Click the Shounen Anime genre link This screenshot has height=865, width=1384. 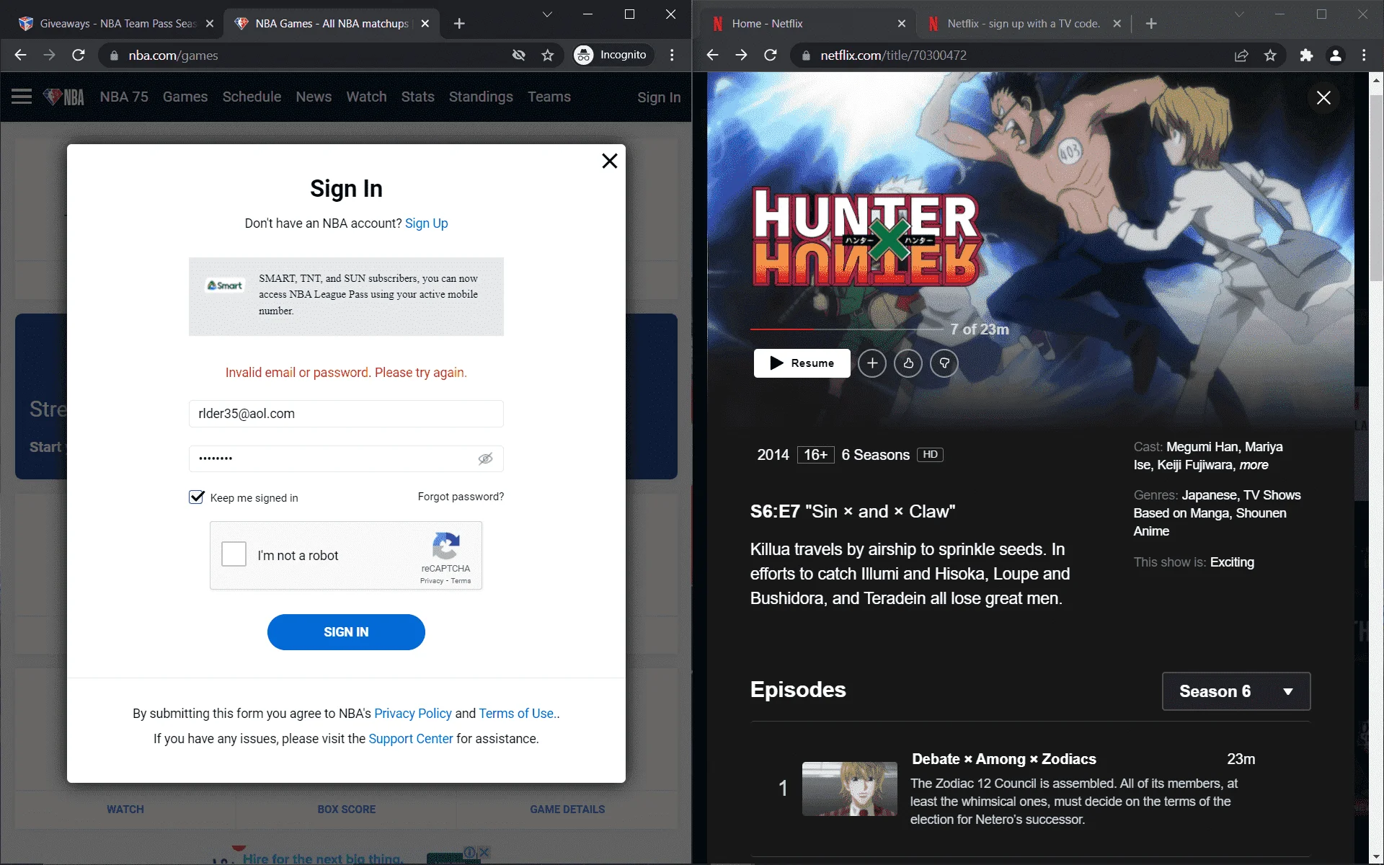pyautogui.click(x=1210, y=522)
